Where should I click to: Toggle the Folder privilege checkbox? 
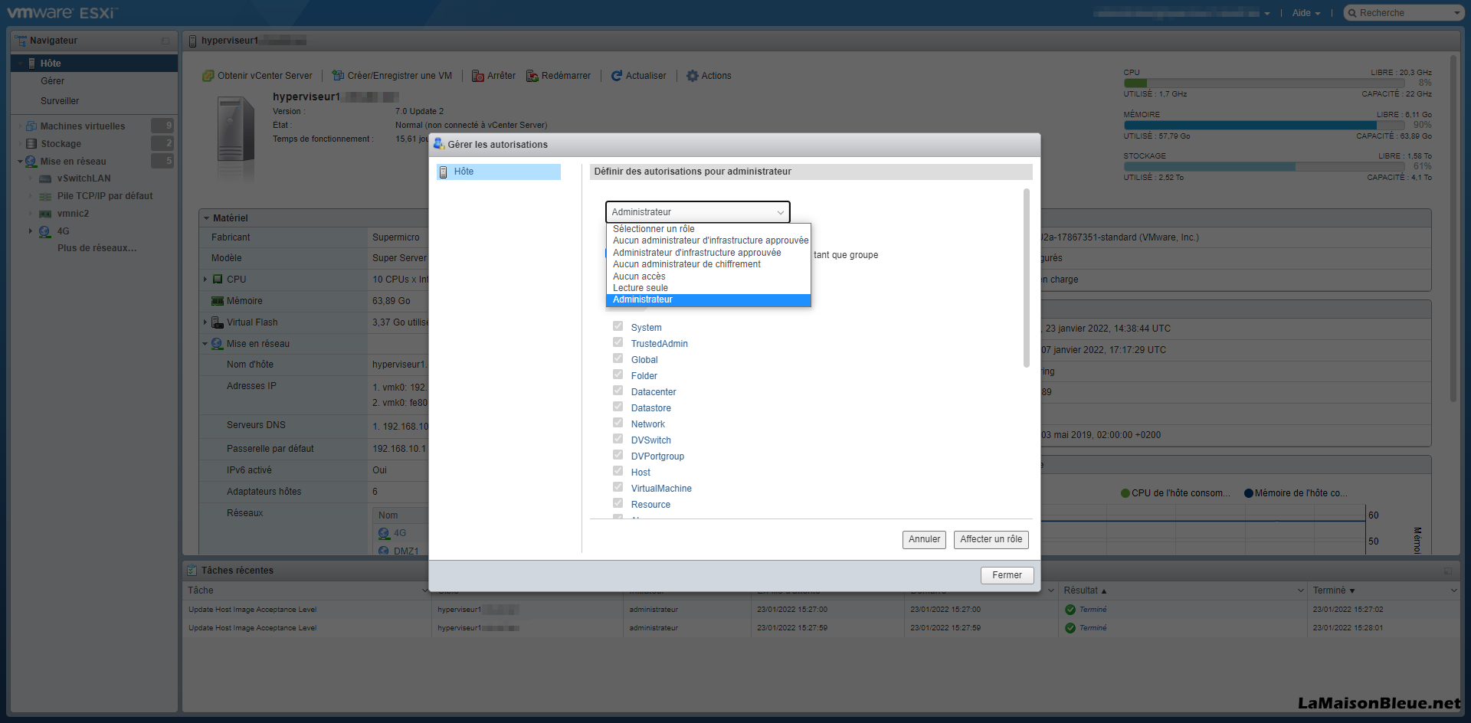click(x=618, y=375)
